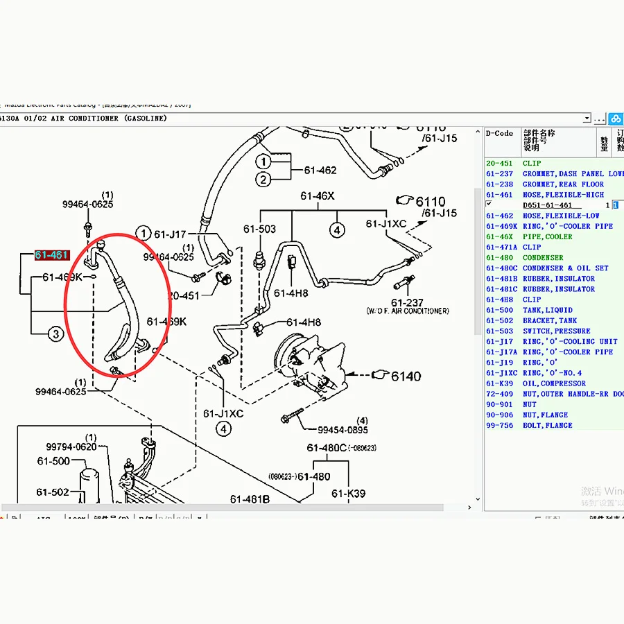The width and height of the screenshot is (624, 624).
Task: Select the RING,'O'-NO.4 row
Action: click(554, 373)
